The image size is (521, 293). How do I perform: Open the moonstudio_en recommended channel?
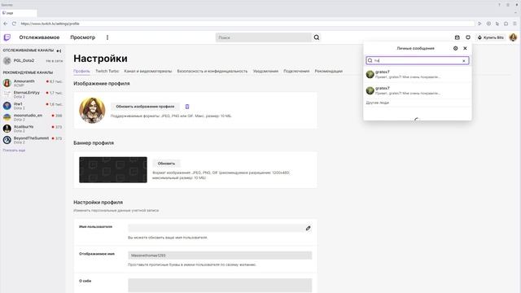(33, 117)
